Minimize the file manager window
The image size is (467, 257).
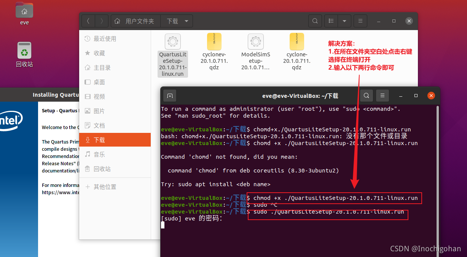pyautogui.click(x=379, y=21)
